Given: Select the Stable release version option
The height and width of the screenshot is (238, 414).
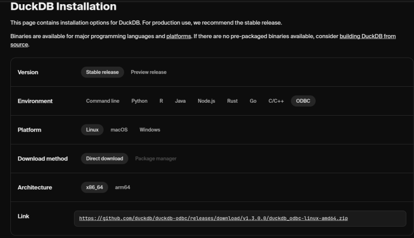Looking at the screenshot, I should pyautogui.click(x=102, y=72).
